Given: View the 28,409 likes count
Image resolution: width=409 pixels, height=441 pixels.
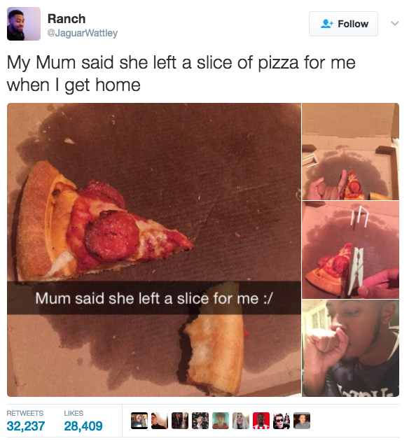Looking at the screenshot, I should 83,426.
